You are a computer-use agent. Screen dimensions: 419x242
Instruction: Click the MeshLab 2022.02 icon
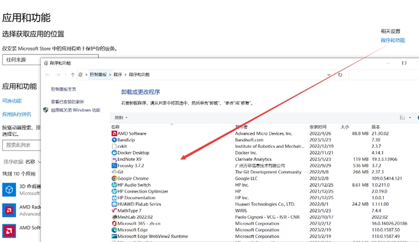coord(114,217)
